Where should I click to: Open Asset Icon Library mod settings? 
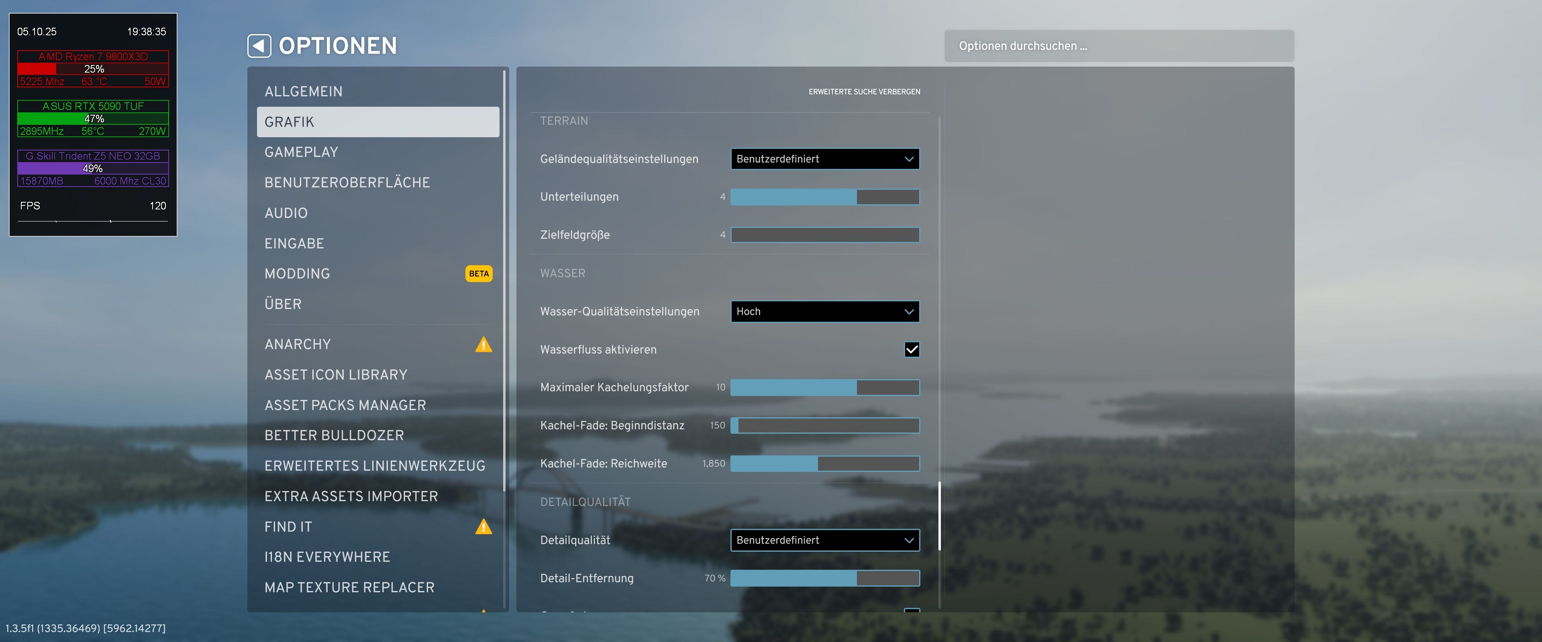pos(336,374)
